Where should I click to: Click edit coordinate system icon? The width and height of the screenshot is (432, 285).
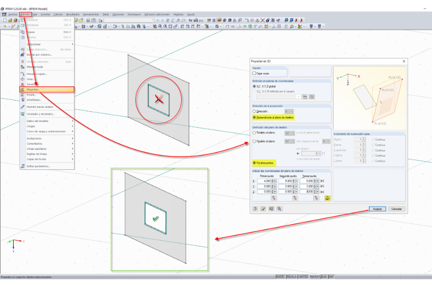click(311, 97)
